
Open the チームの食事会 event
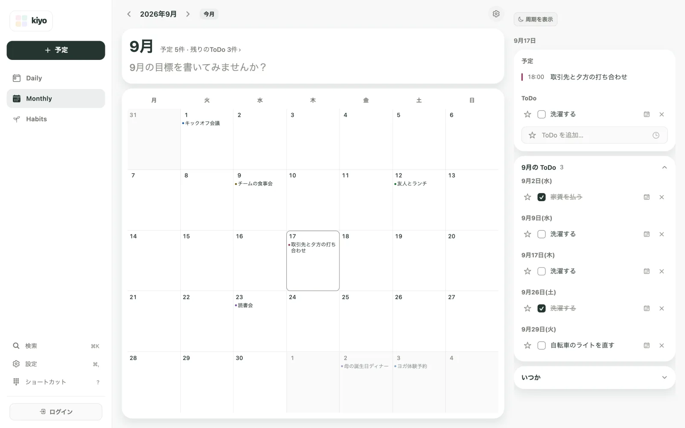tap(254, 184)
